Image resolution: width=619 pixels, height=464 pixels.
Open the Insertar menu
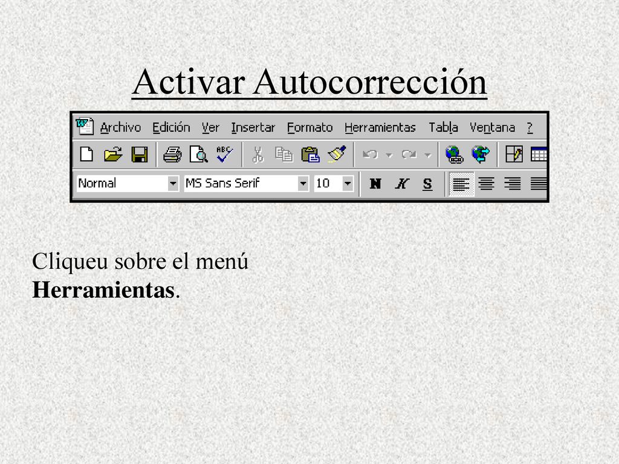(x=253, y=127)
